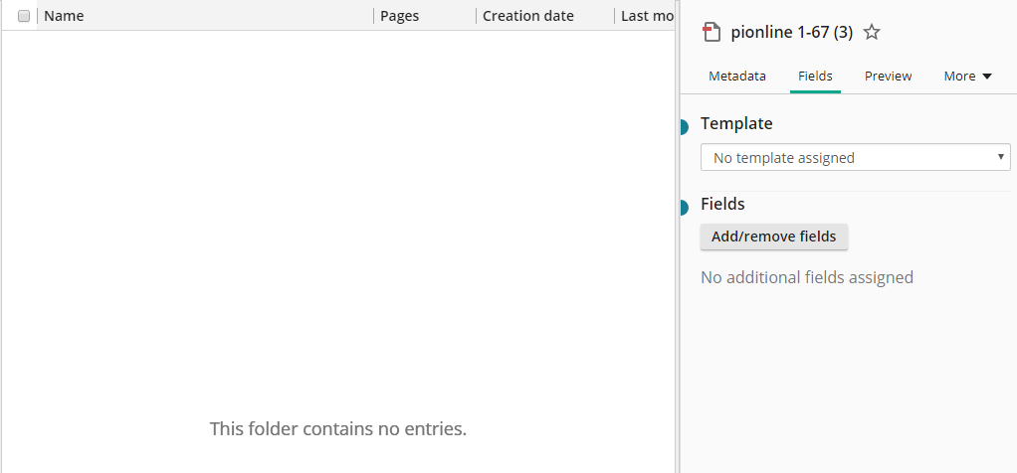Screen dimensions: 1017x473
Task: Click the PDF document icon beside the title
Action: (711, 33)
